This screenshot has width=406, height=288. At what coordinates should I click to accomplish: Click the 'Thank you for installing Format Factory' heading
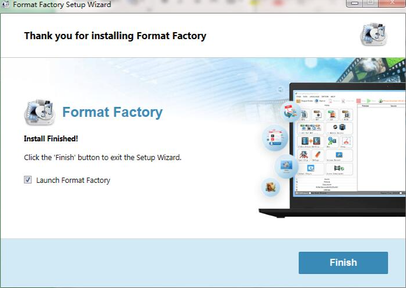coord(115,36)
